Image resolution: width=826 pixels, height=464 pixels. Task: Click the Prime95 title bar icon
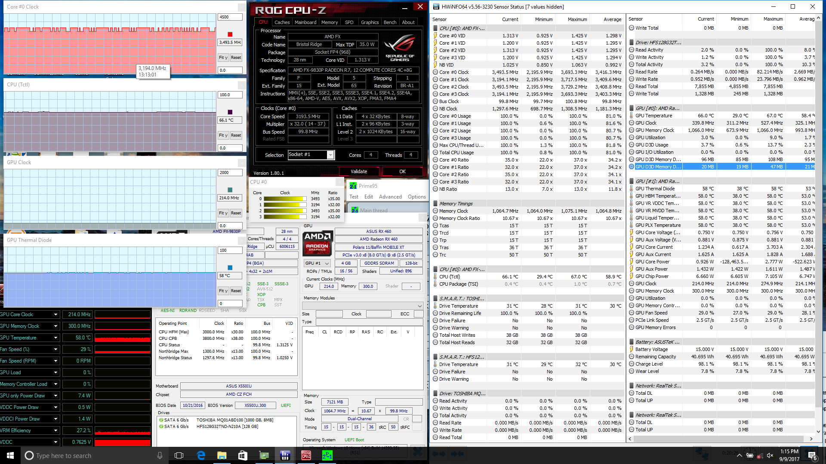[x=353, y=186]
